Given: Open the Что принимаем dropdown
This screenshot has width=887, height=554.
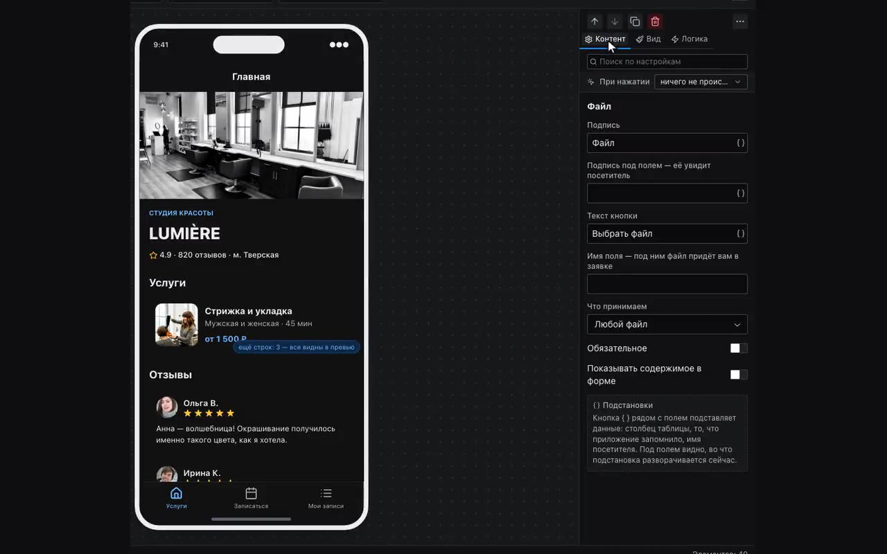Looking at the screenshot, I should click(x=667, y=324).
